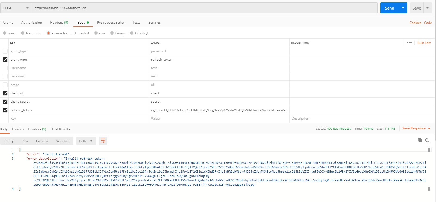The width and height of the screenshot is (436, 202).
Task: Click the request URL field
Action: [x=204, y=8]
